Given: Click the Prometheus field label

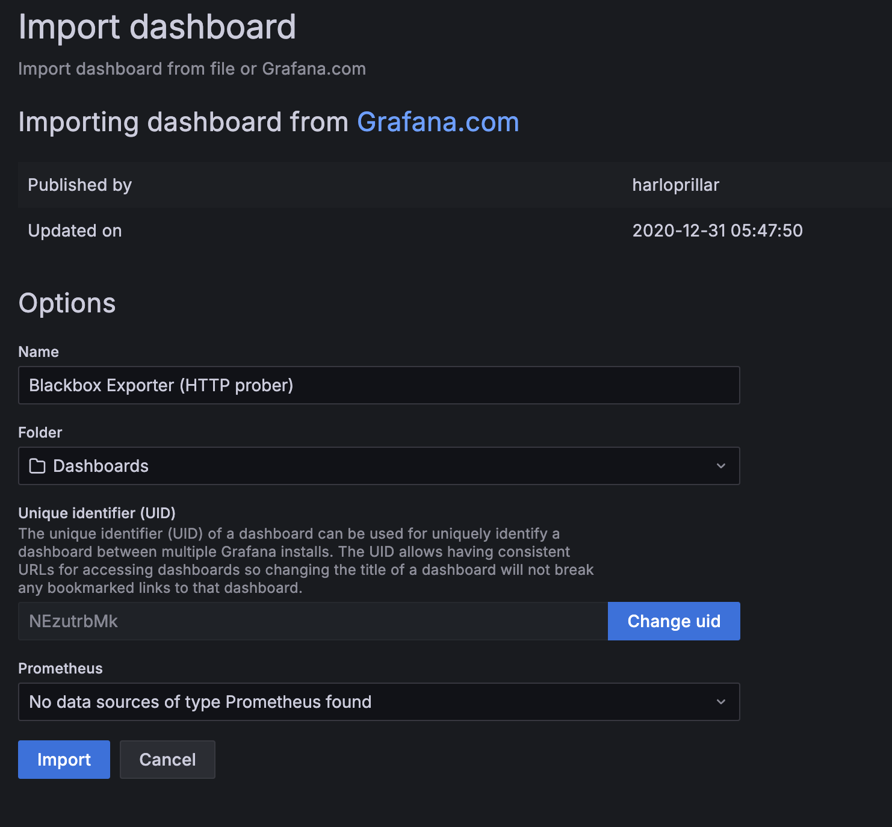Looking at the screenshot, I should click(60, 668).
